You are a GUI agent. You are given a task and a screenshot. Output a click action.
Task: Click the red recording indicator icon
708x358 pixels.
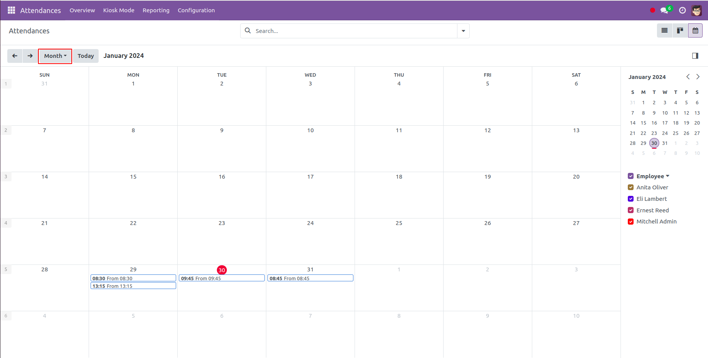pyautogui.click(x=652, y=10)
